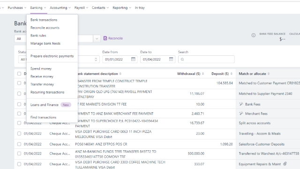Screen dimensions: 300x169
Task: Open the Date to calendar picker icon
Action: point(171,59)
